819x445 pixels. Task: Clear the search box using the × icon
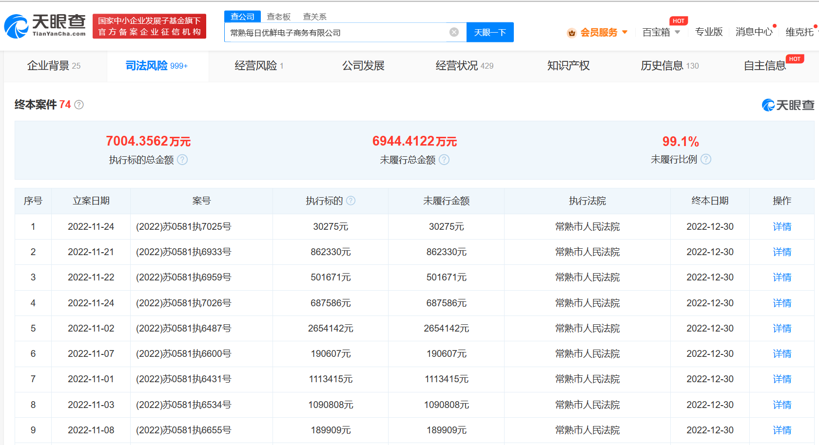(x=454, y=32)
